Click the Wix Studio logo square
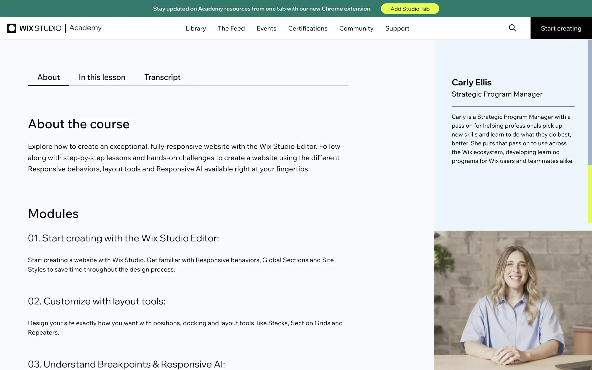Screen dimensions: 592x370 click(12, 28)
